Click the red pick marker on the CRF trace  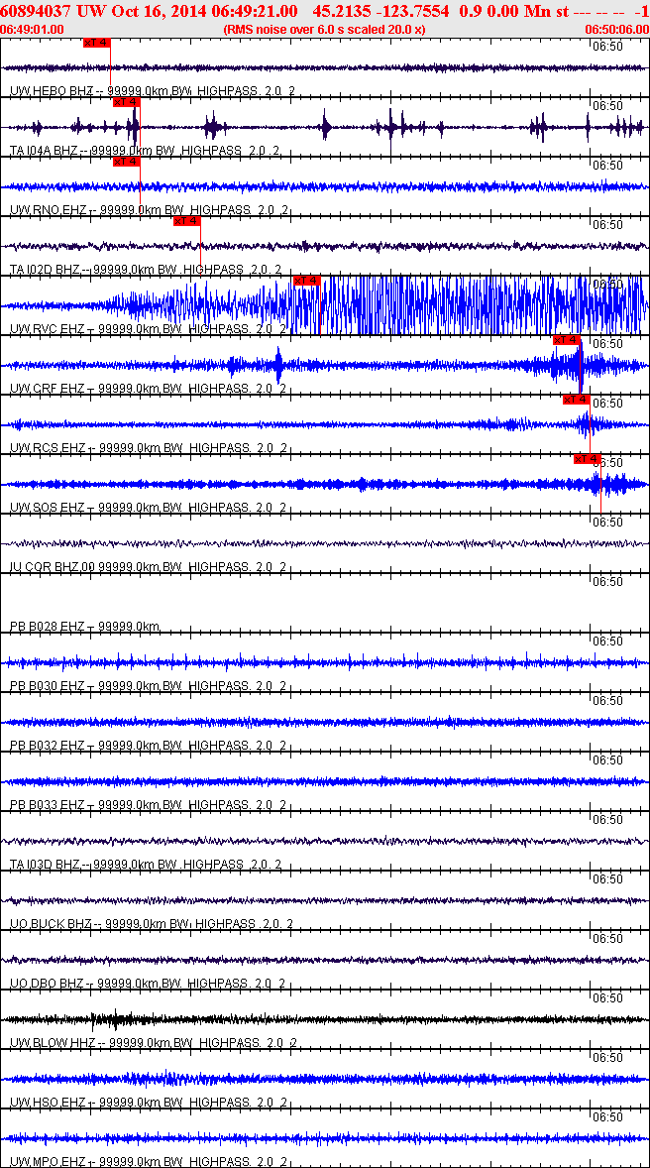tap(567, 340)
